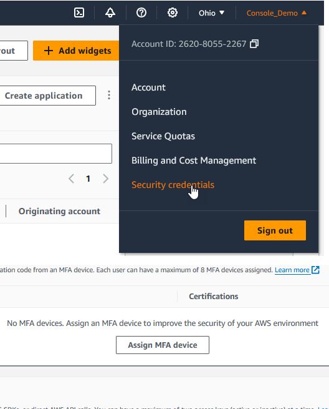Screen dimensions: 329x409
Task: Go to next page with right chevron
Action: click(x=105, y=179)
